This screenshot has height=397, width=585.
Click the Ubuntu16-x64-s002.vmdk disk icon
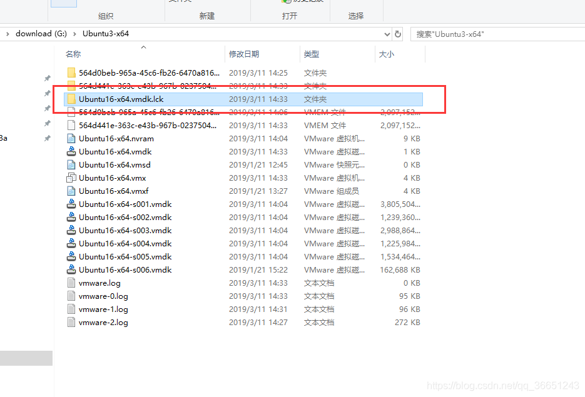(71, 217)
